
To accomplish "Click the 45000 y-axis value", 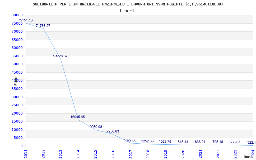I will [17, 72].
